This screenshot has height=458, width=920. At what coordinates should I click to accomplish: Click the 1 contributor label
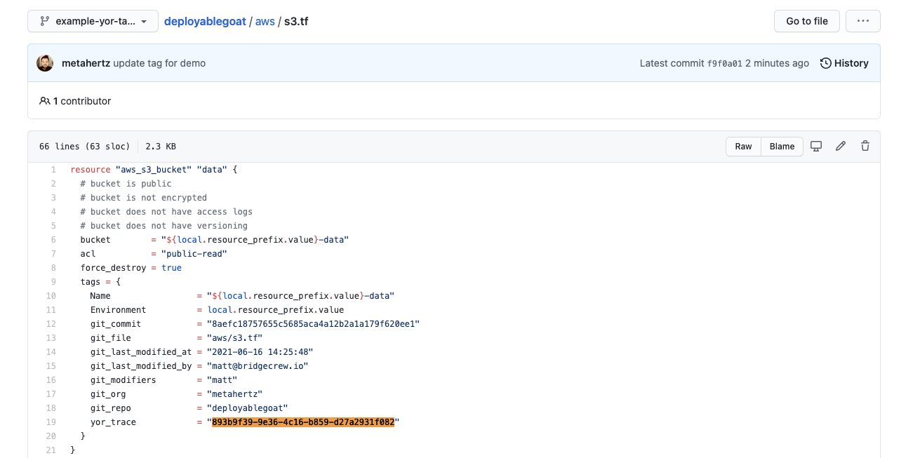coord(75,101)
